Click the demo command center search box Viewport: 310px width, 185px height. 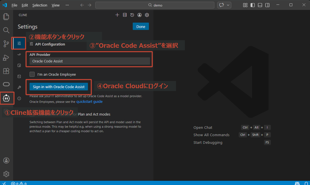(x=155, y=5)
